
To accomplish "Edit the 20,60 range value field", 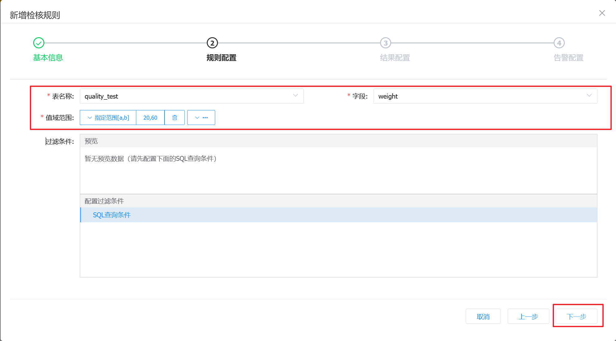I will (x=150, y=117).
